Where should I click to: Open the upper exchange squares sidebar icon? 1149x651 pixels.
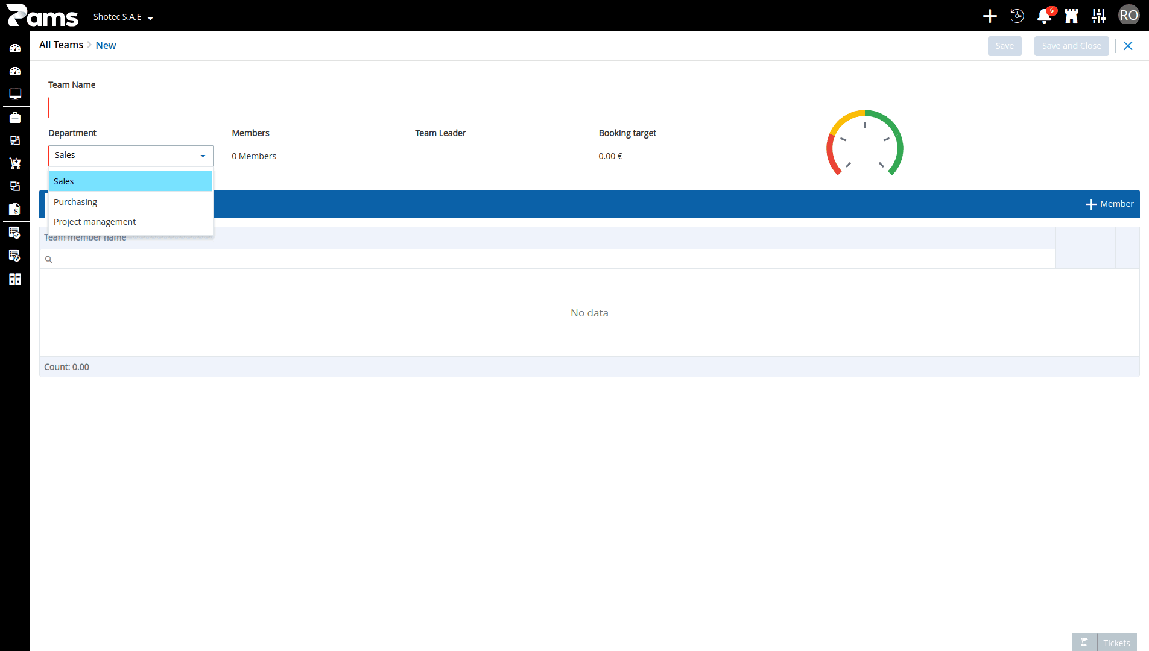tap(15, 140)
